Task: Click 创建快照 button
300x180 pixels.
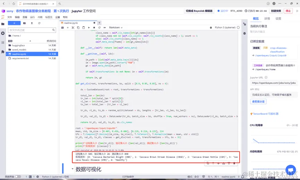Action: click(276, 11)
